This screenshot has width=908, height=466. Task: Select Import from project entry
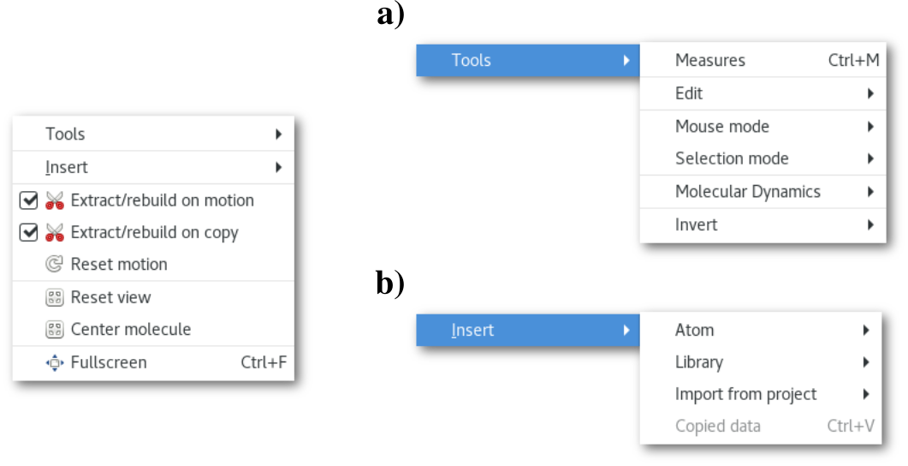745,394
